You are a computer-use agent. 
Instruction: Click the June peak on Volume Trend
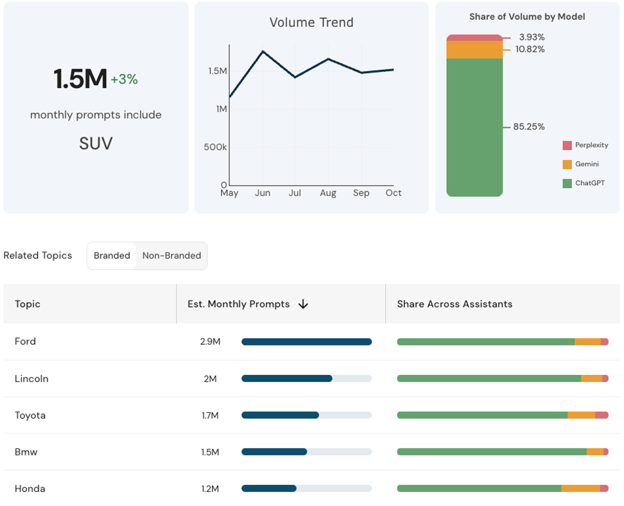coord(263,51)
